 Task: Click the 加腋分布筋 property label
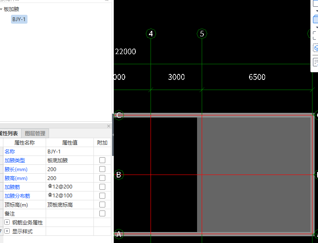tap(17, 196)
